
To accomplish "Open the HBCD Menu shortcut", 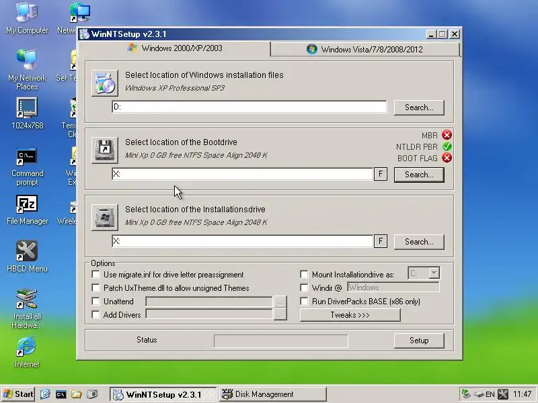I will (27, 257).
